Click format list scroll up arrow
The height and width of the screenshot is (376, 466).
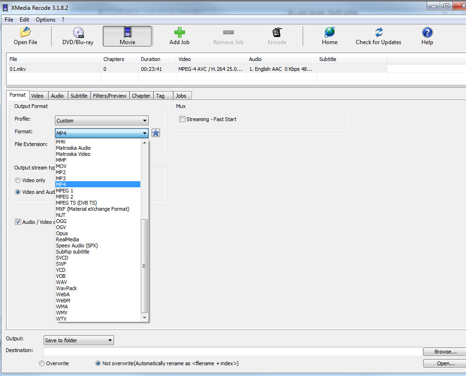point(145,143)
